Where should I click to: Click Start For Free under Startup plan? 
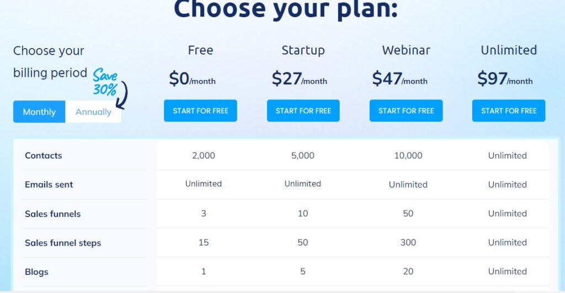click(303, 111)
